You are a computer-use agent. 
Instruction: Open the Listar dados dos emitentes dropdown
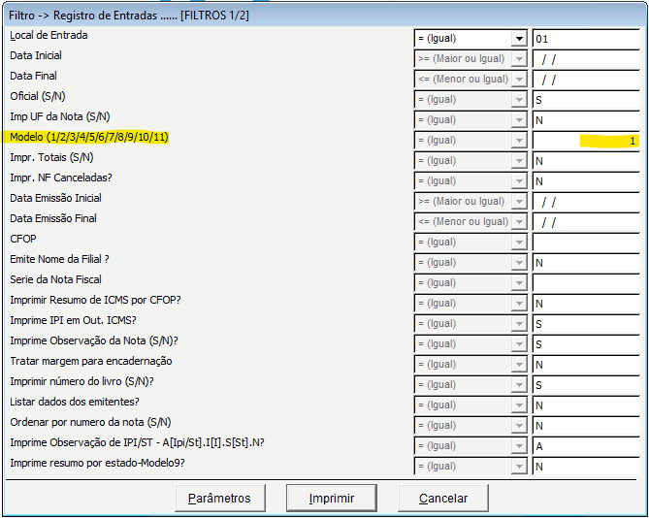click(471, 405)
